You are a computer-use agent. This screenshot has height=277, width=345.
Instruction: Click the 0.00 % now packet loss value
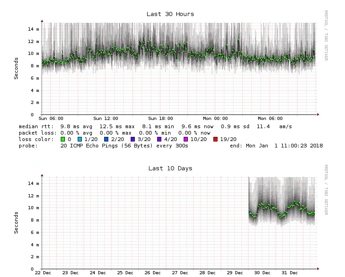(x=194, y=133)
